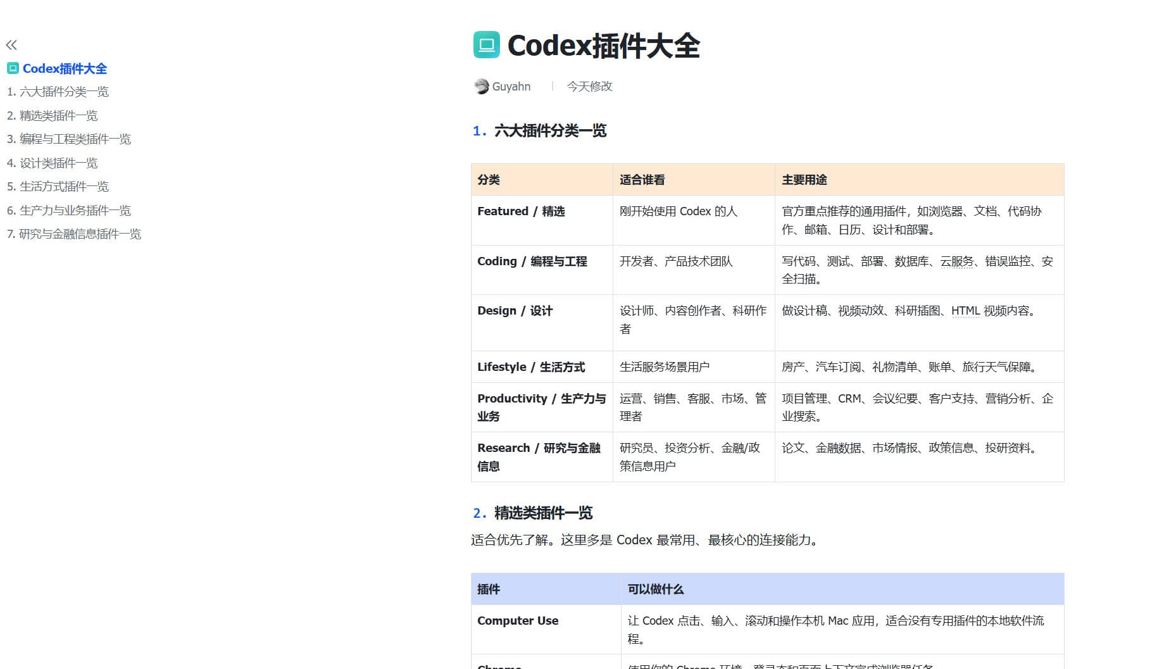Click the Featured / 精选 table cell

[542, 220]
